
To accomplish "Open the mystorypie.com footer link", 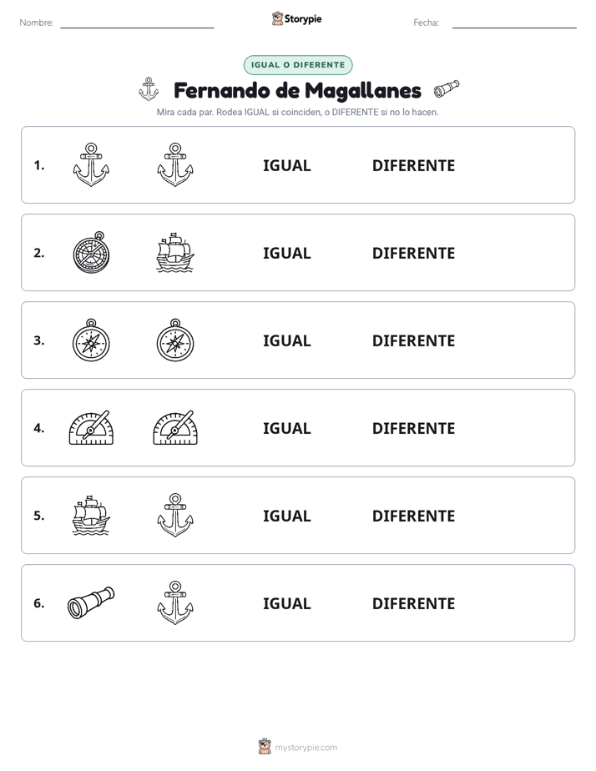I will tap(306, 748).
